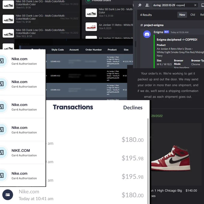Sort the table by Product header
Viewport: 204px width, 204px height.
pyautogui.click(x=112, y=50)
